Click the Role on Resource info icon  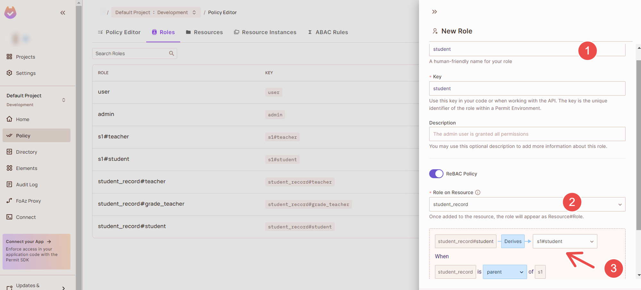coord(478,192)
